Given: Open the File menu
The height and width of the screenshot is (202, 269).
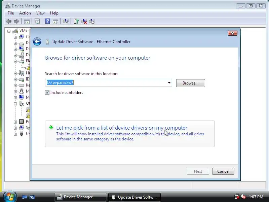Looking at the screenshot, I should 11,13.
